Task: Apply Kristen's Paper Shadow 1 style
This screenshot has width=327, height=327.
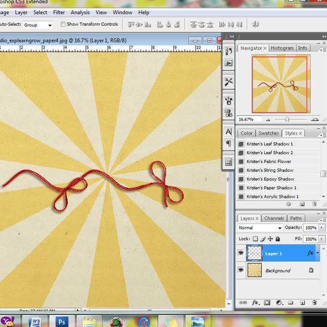Action: coord(278,188)
